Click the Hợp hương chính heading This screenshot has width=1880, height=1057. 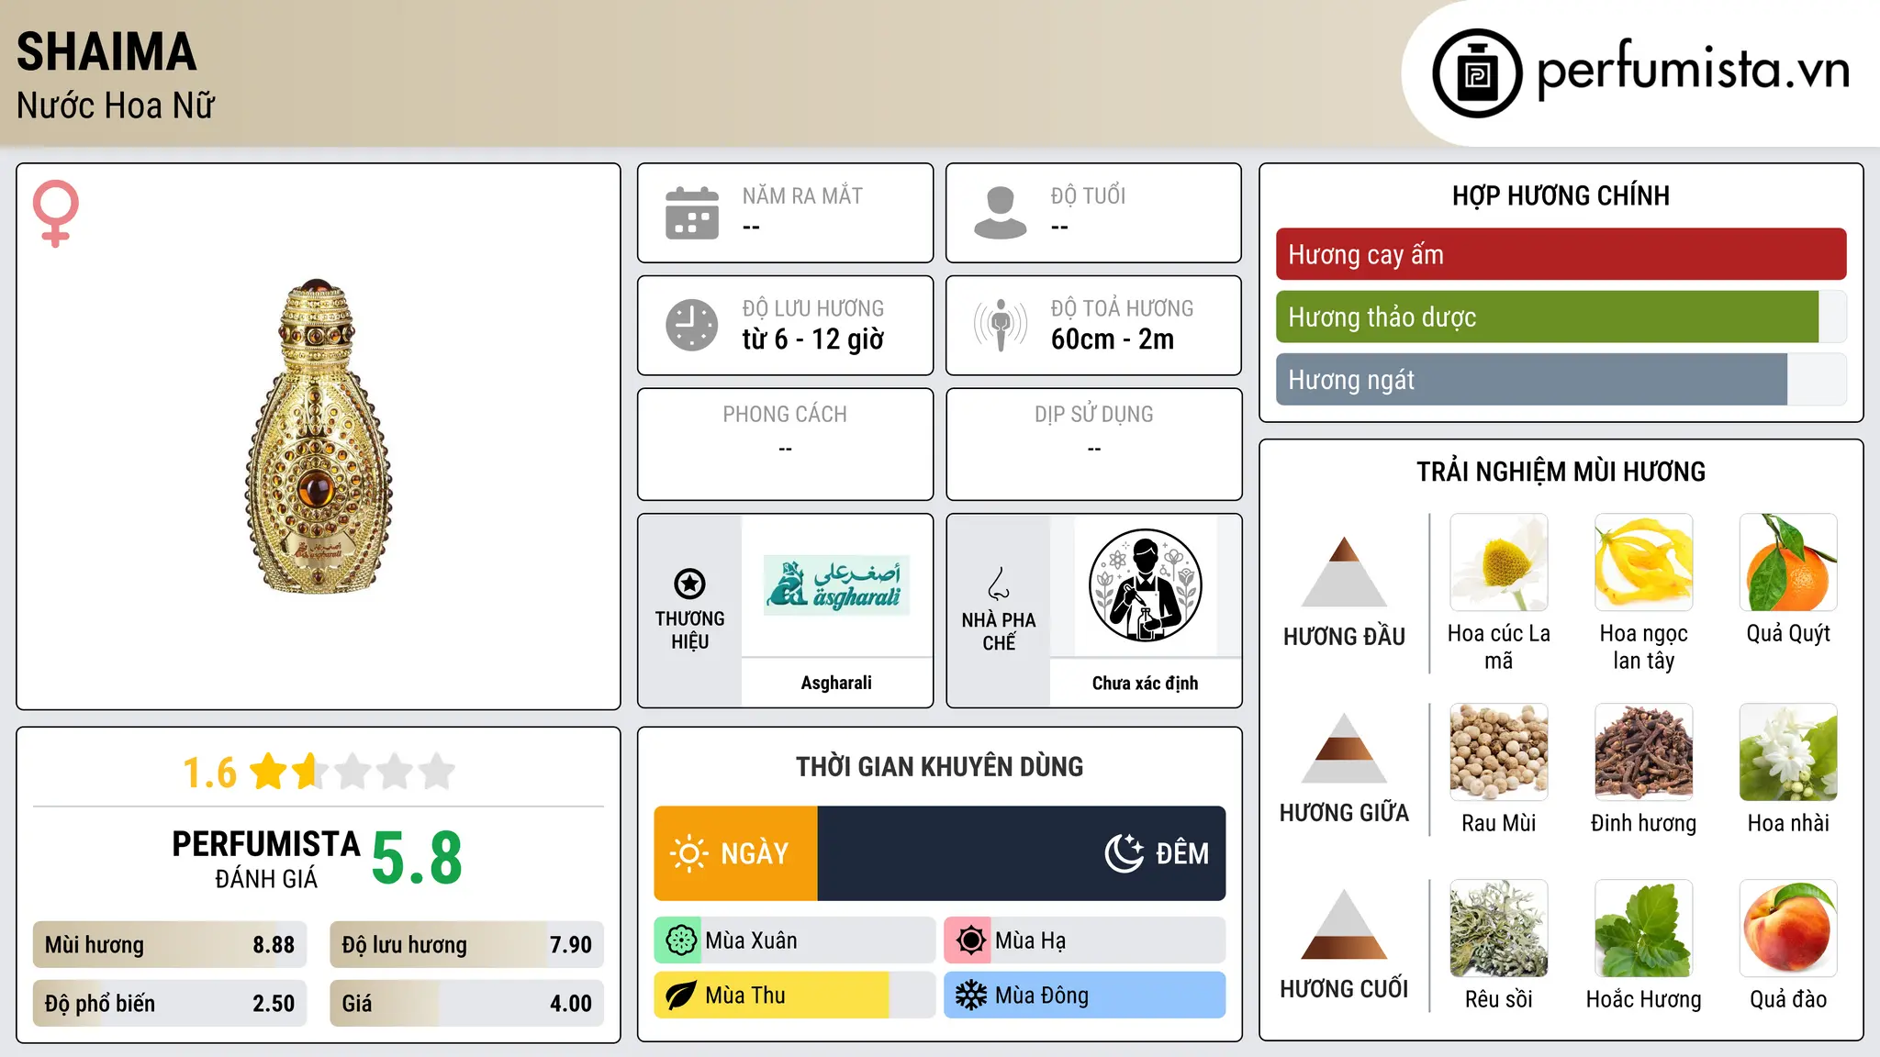coord(1561,195)
